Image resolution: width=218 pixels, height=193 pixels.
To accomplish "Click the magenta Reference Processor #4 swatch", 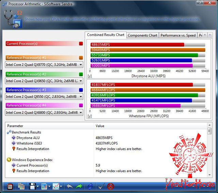I will (x=81, y=105).
